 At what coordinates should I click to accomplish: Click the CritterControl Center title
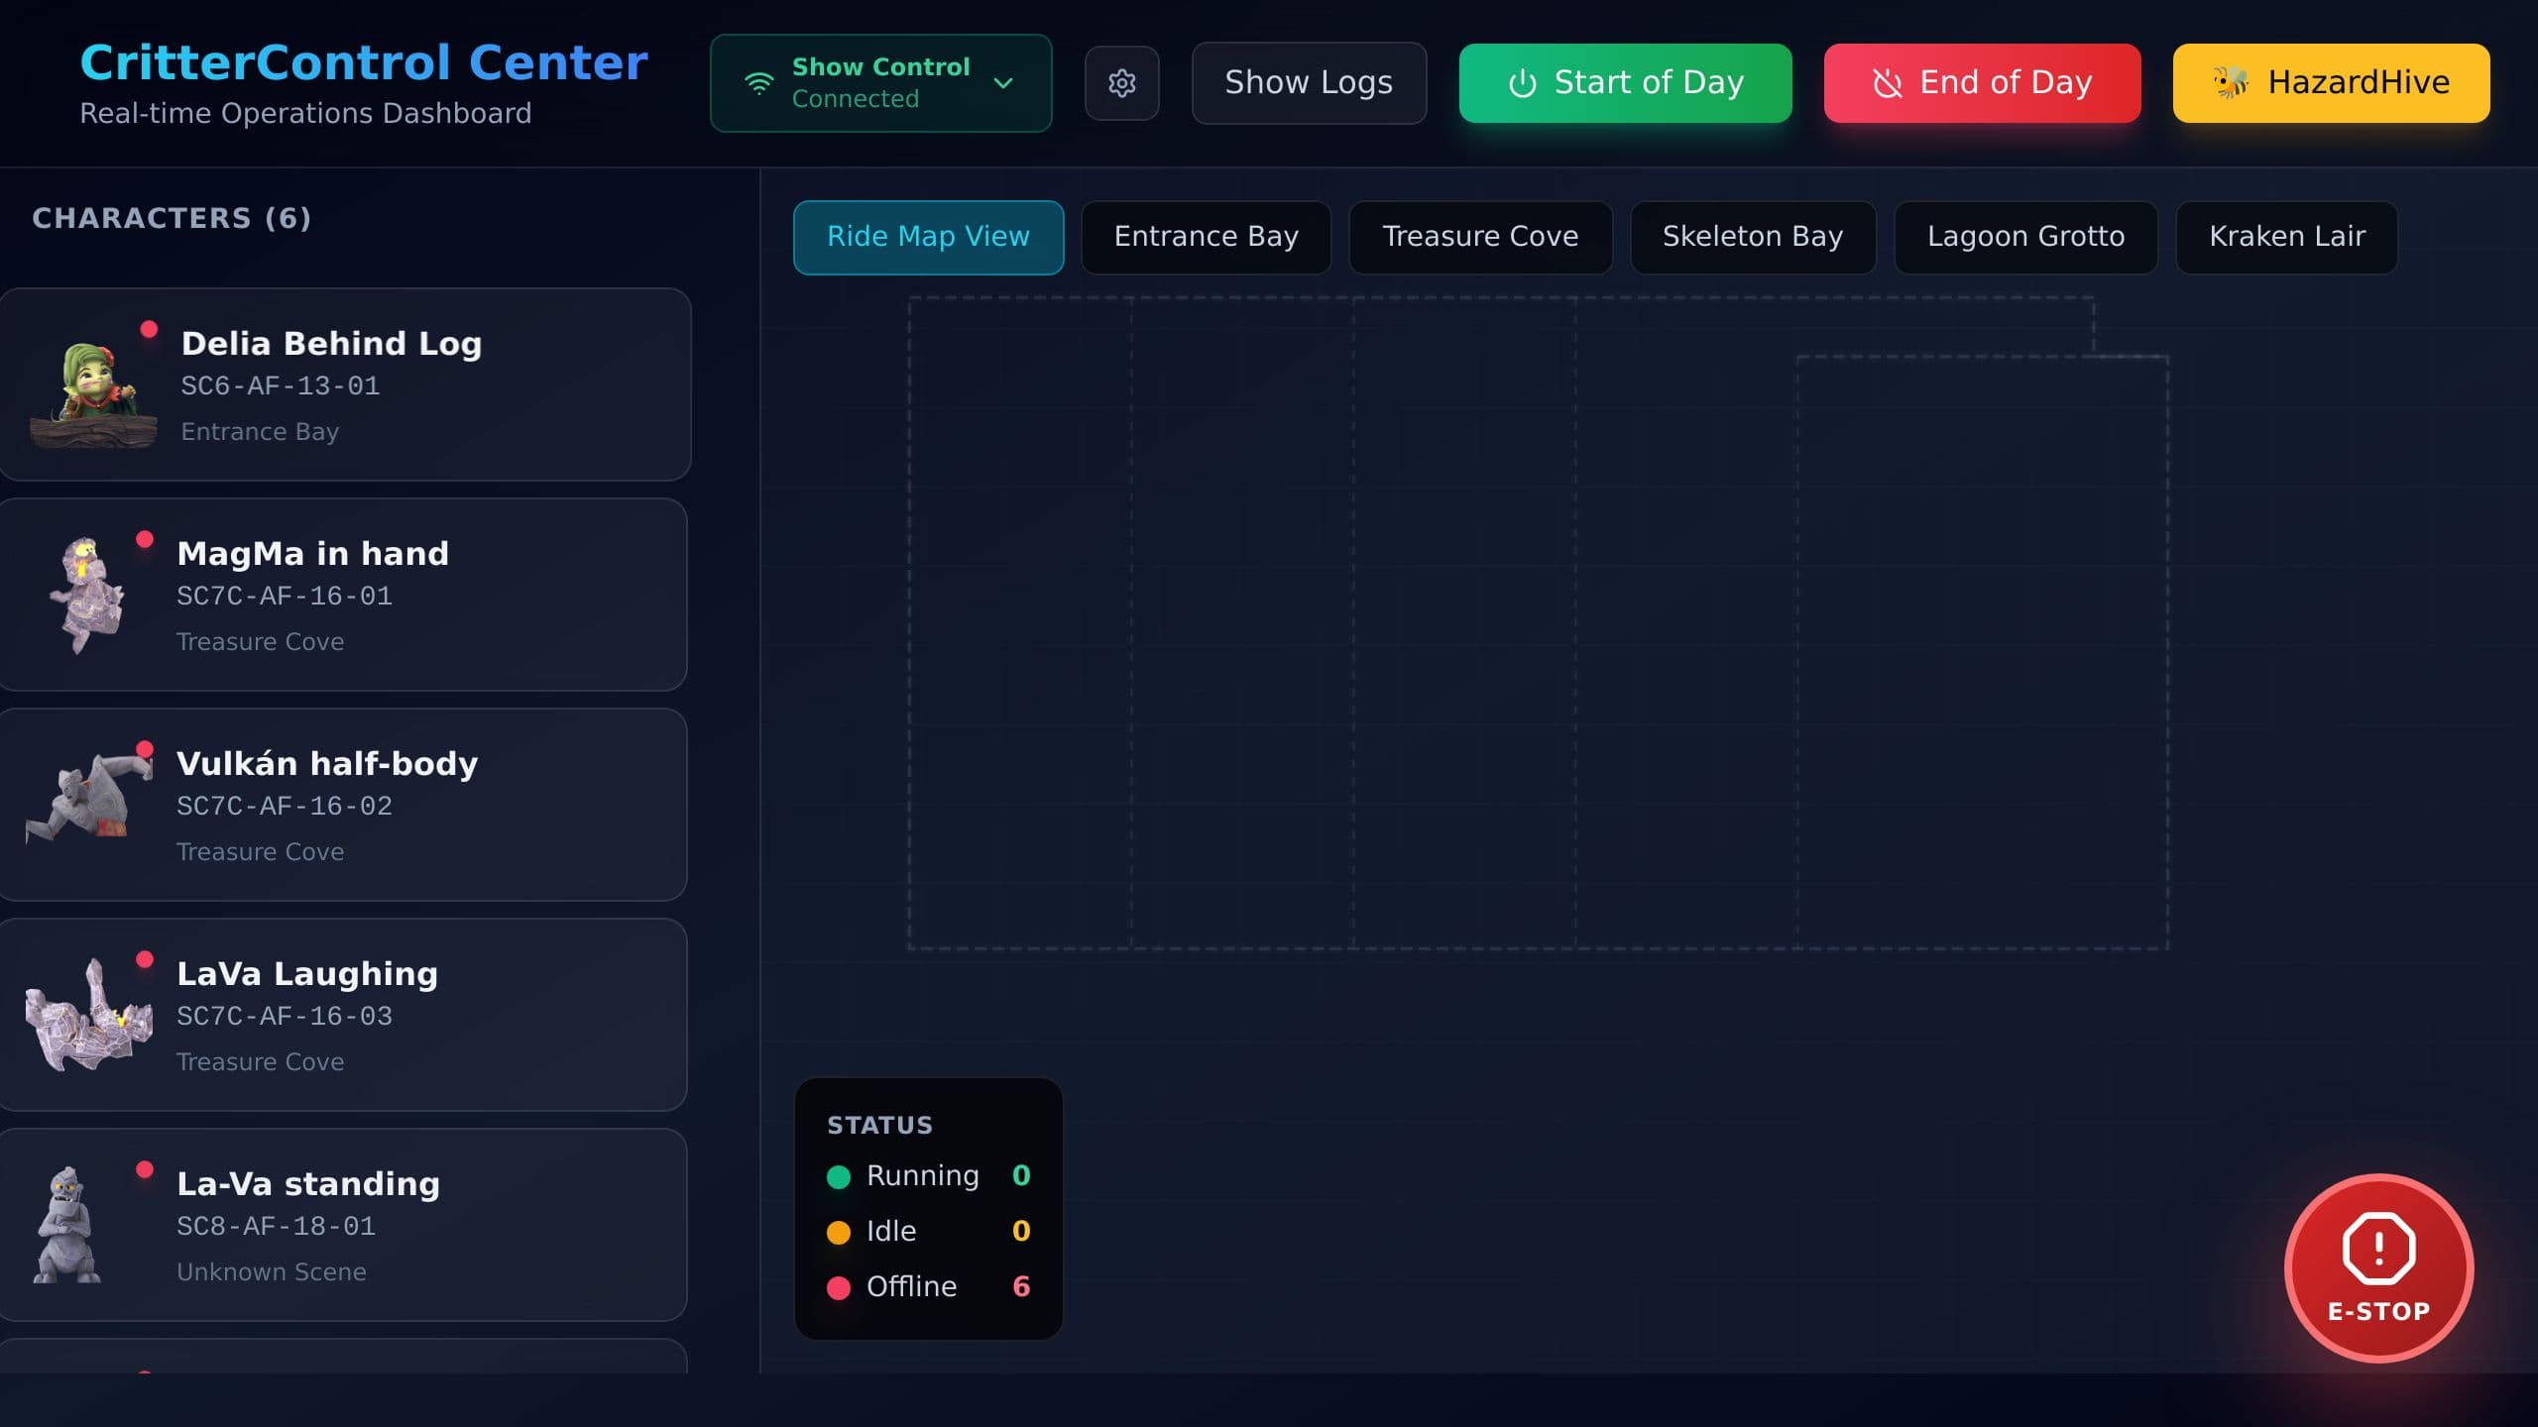point(364,62)
